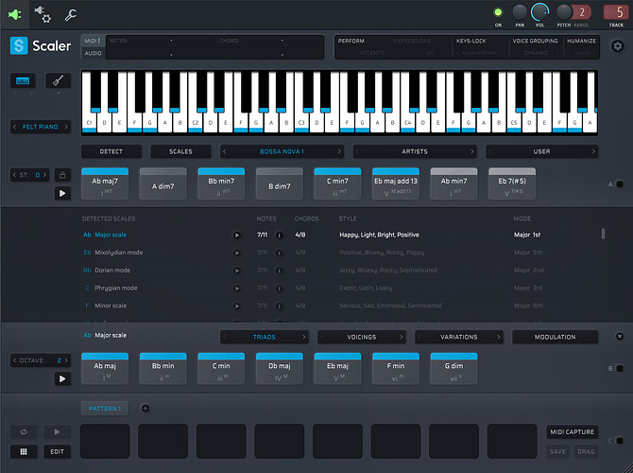Image resolution: width=633 pixels, height=473 pixels.
Task: Open the ARTISTS dropdown
Action: pos(415,151)
